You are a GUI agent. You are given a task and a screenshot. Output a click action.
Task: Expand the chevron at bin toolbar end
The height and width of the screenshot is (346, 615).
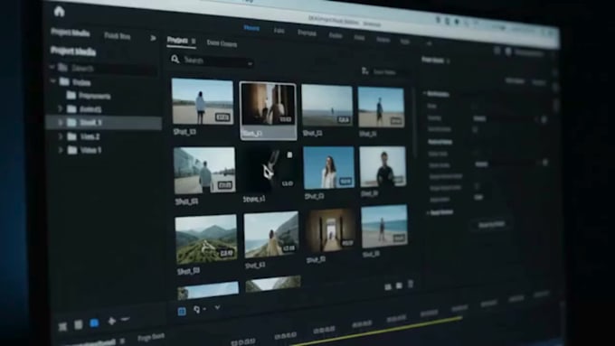click(217, 307)
